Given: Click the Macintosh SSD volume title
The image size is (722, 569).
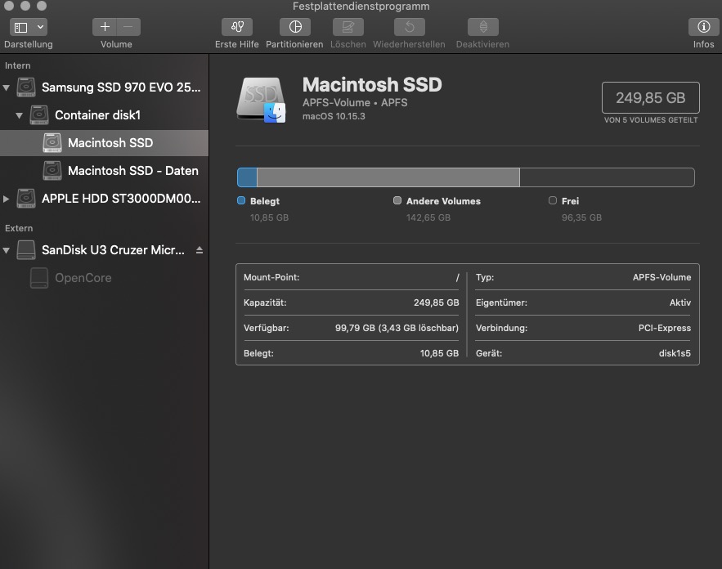Looking at the screenshot, I should (372, 85).
